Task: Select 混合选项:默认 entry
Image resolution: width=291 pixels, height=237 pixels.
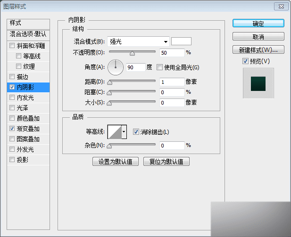Action: [x=28, y=35]
